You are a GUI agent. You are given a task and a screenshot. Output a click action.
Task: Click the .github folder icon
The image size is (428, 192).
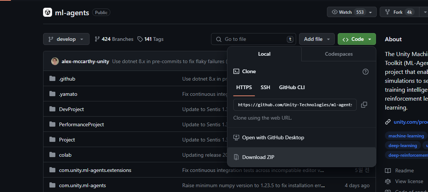[x=52, y=79]
